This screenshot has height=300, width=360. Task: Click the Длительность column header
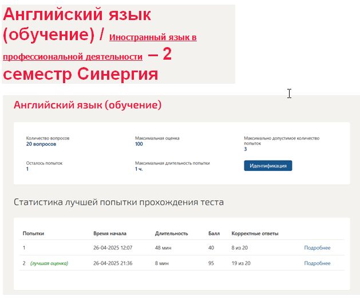pos(171,233)
